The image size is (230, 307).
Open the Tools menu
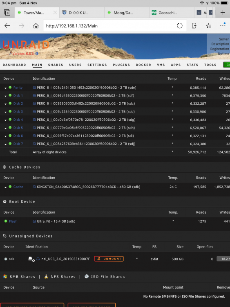(210, 65)
